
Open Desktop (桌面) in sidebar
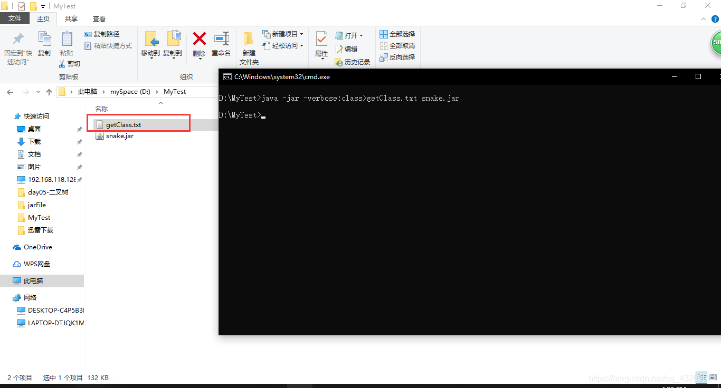tap(34, 129)
